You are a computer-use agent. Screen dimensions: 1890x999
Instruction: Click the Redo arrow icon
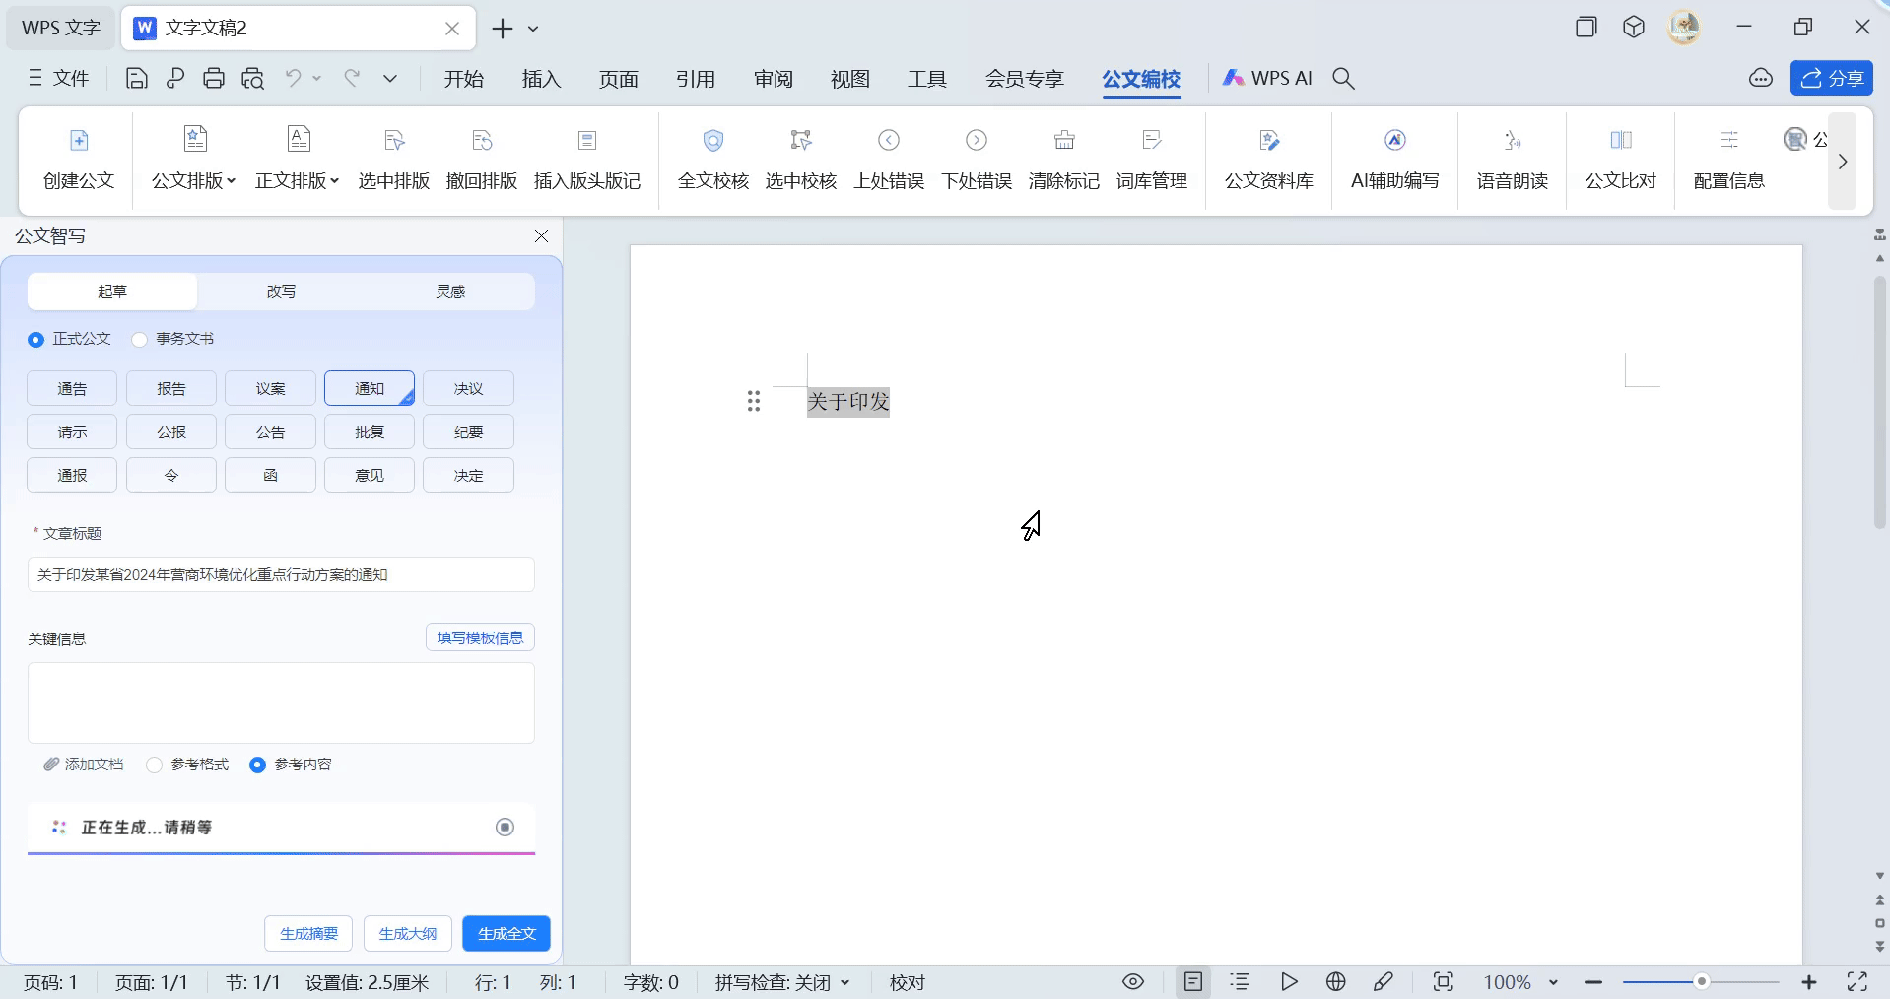click(352, 79)
